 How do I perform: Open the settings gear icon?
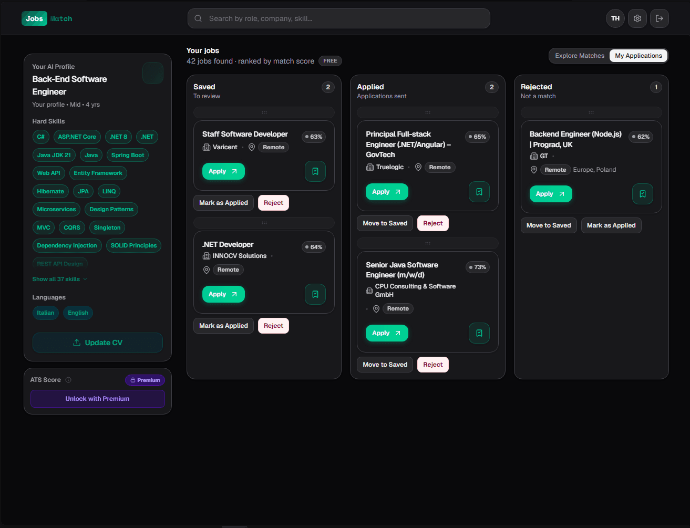[x=637, y=18]
